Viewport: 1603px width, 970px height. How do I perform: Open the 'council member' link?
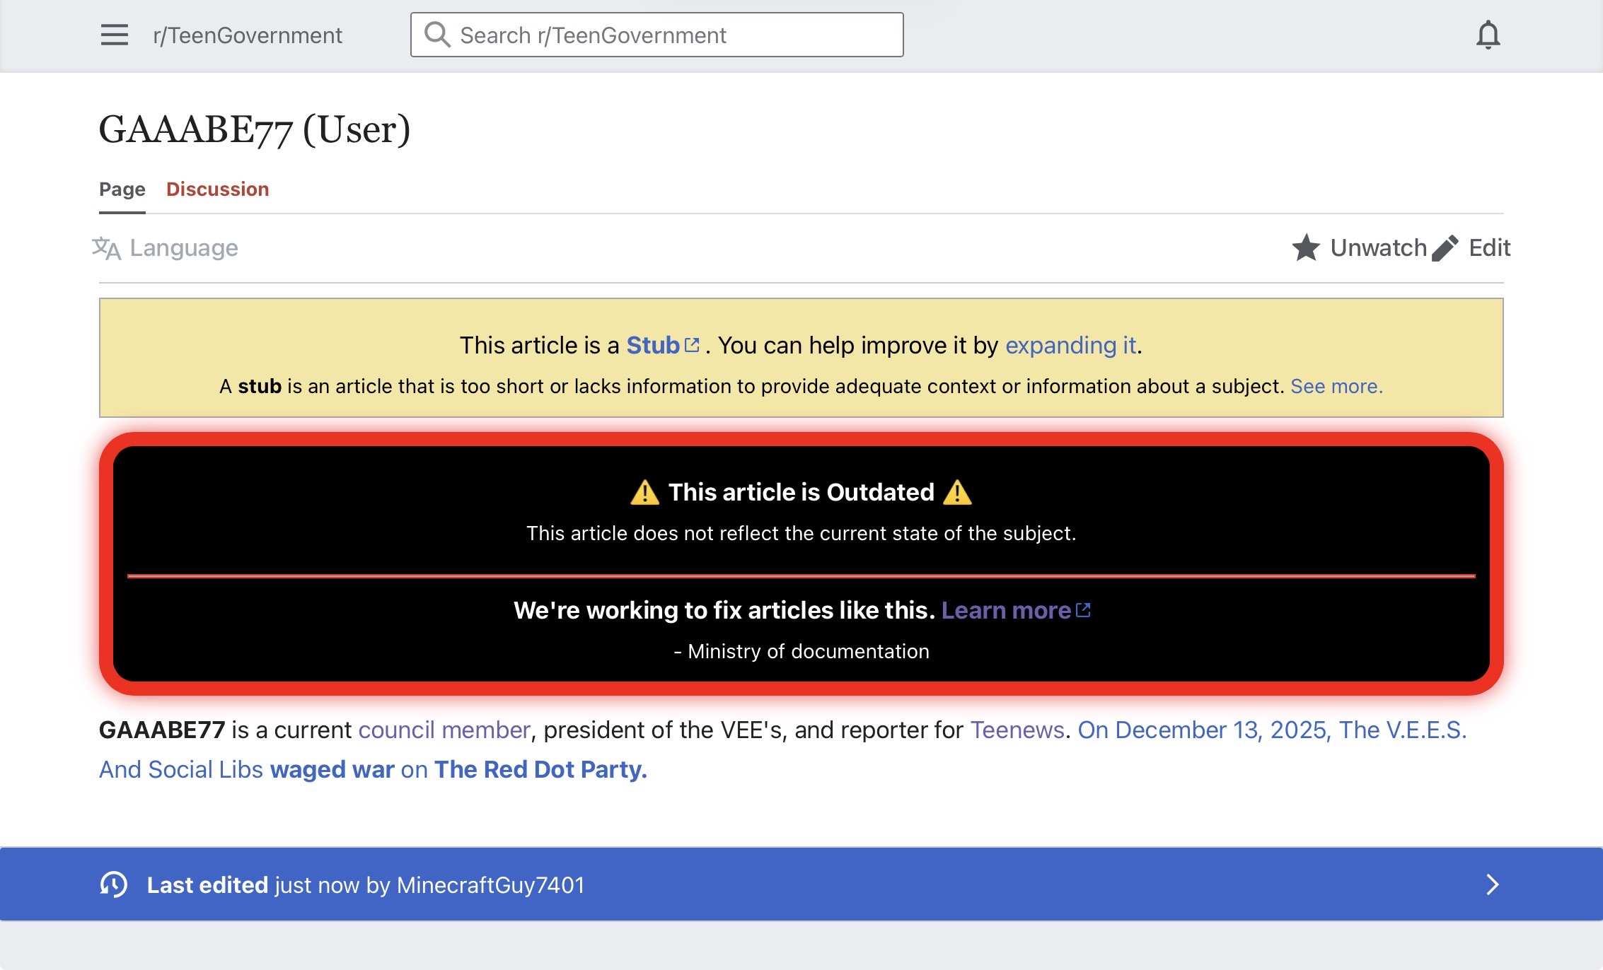tap(444, 730)
